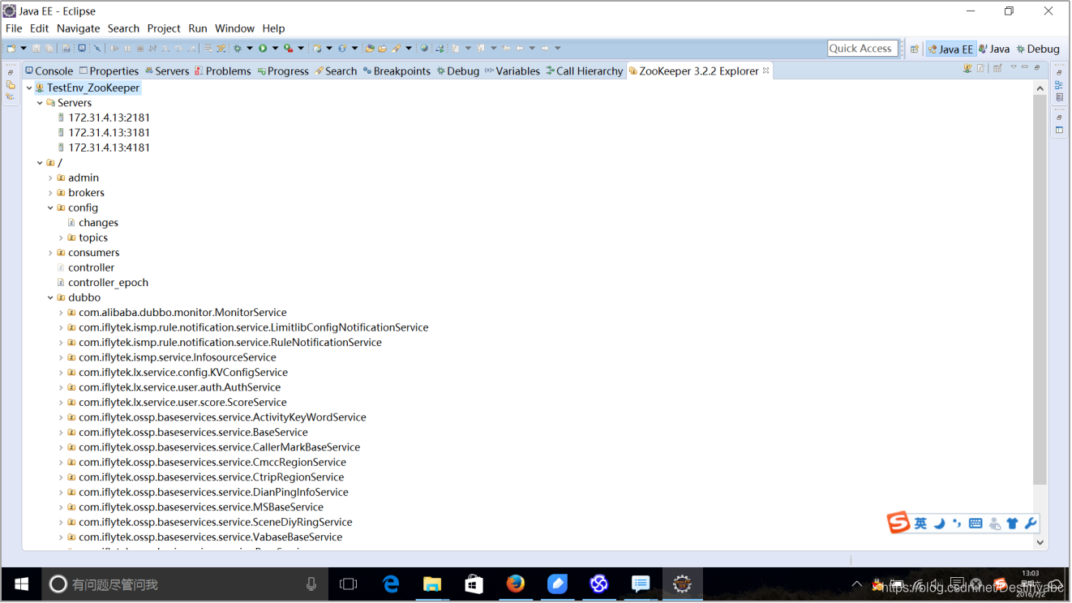Close the ZooKeeper 3.2.2 Explorer tab
Image resolution: width=1072 pixels, height=603 pixels.
point(766,71)
